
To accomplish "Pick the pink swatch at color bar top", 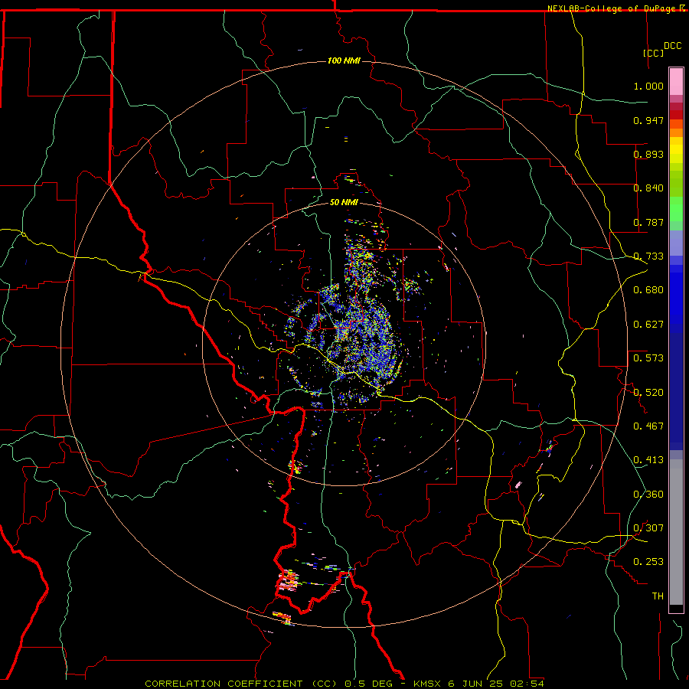I will coord(676,81).
